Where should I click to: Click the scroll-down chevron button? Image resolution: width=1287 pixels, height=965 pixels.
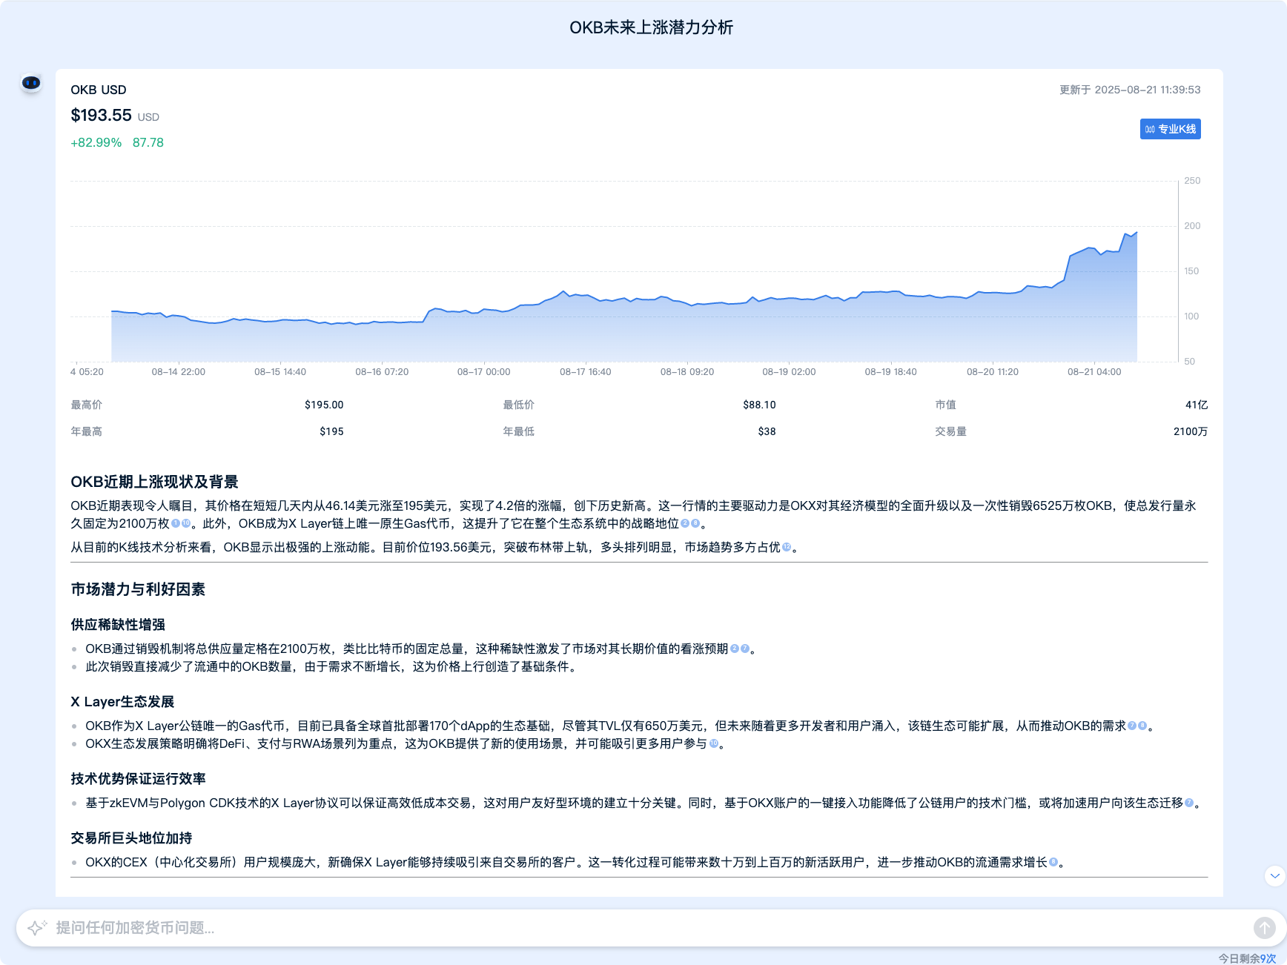(1274, 875)
